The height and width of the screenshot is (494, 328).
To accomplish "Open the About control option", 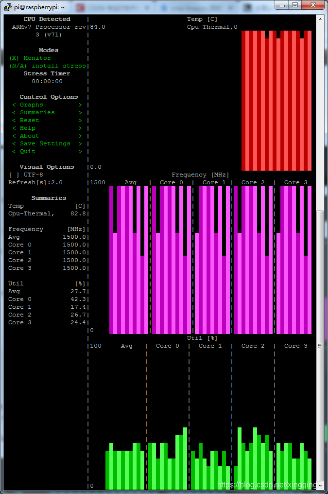I will click(x=47, y=136).
